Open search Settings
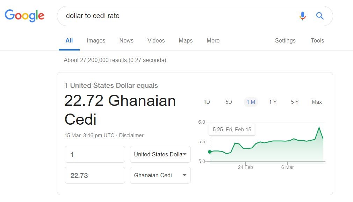Image resolution: width=353 pixels, height=202 pixels. pos(285,40)
